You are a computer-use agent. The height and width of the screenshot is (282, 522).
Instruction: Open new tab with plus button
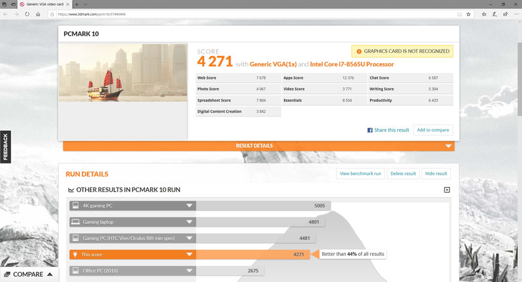[76, 5]
